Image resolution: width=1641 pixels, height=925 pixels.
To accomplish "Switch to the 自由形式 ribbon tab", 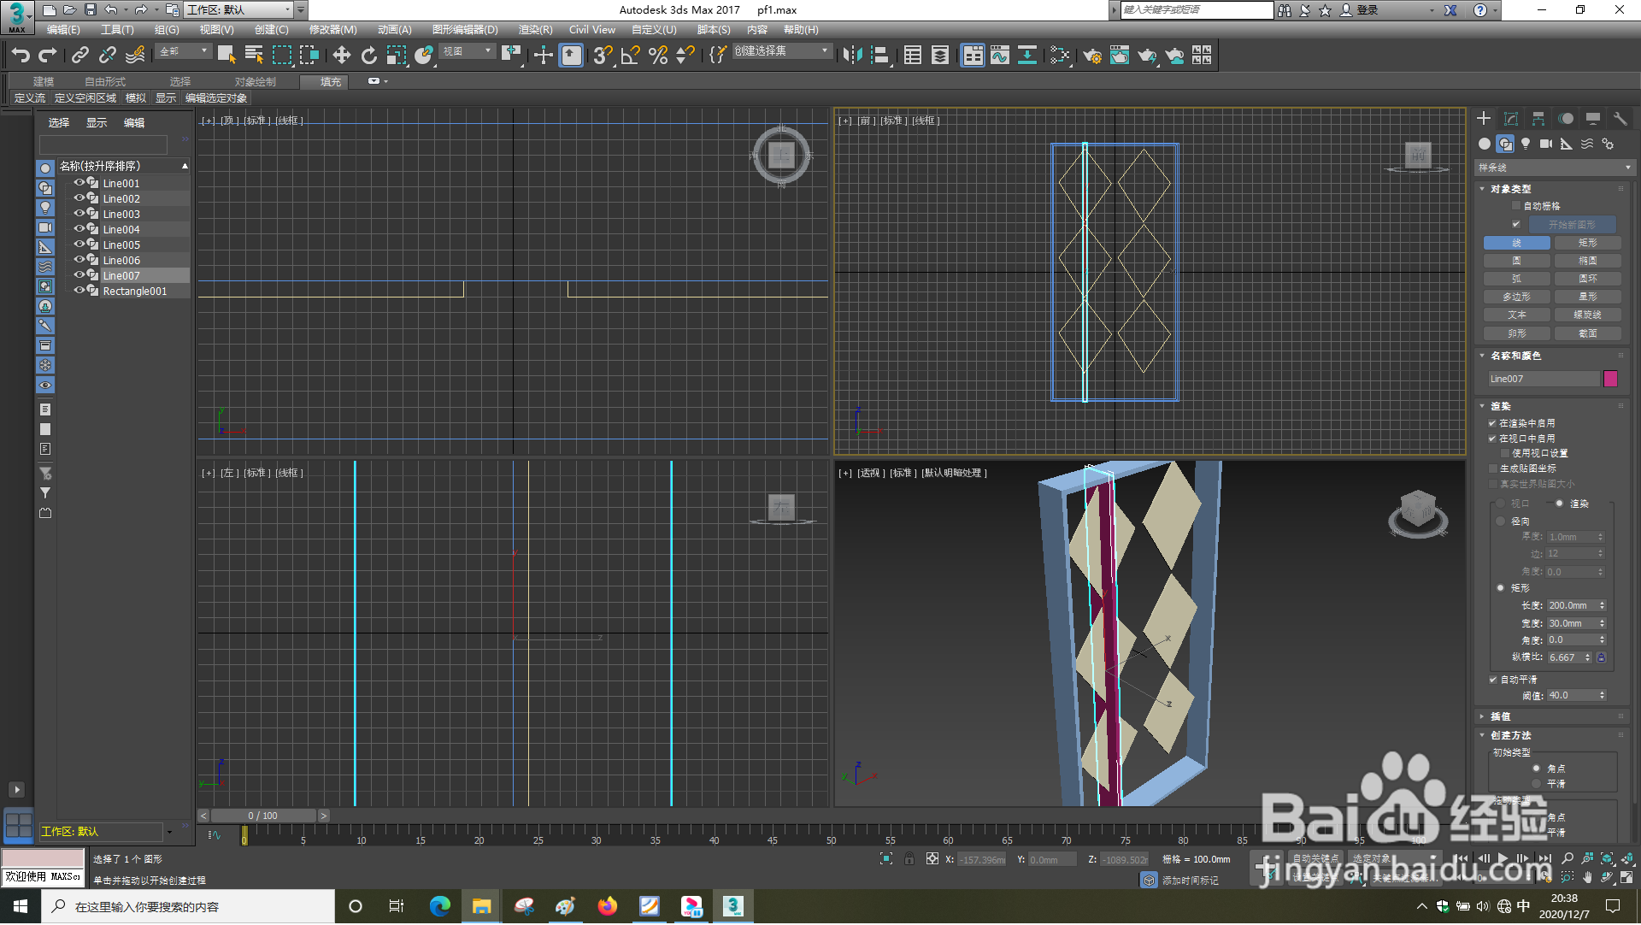I will coord(104,82).
